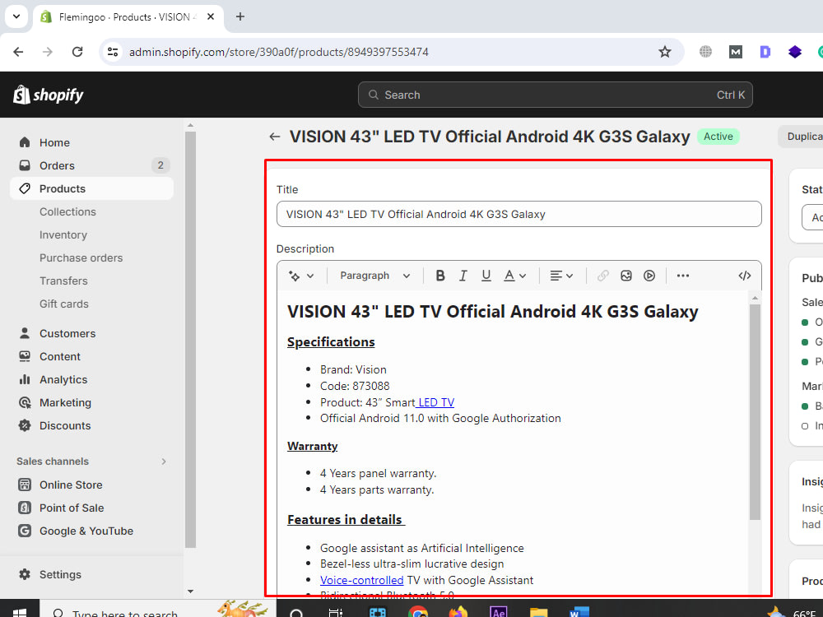
Task: Open Gift cards
Action: (x=64, y=304)
